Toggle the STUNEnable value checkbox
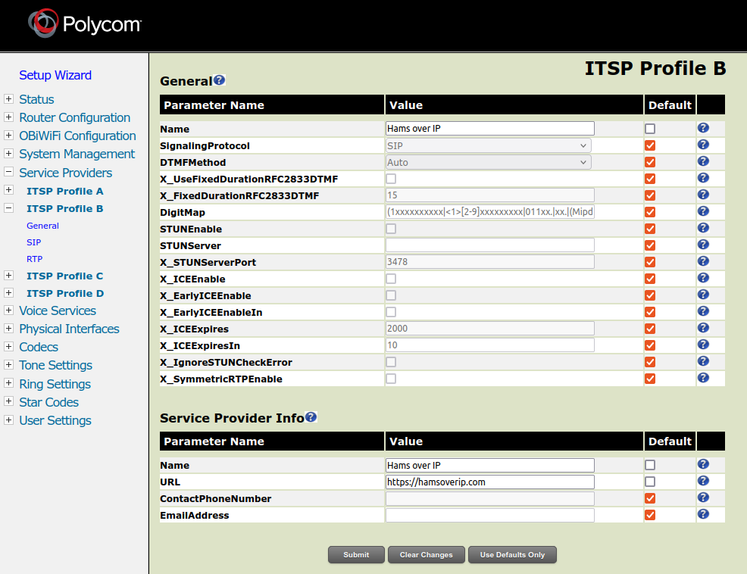This screenshot has height=574, width=747. (391, 229)
